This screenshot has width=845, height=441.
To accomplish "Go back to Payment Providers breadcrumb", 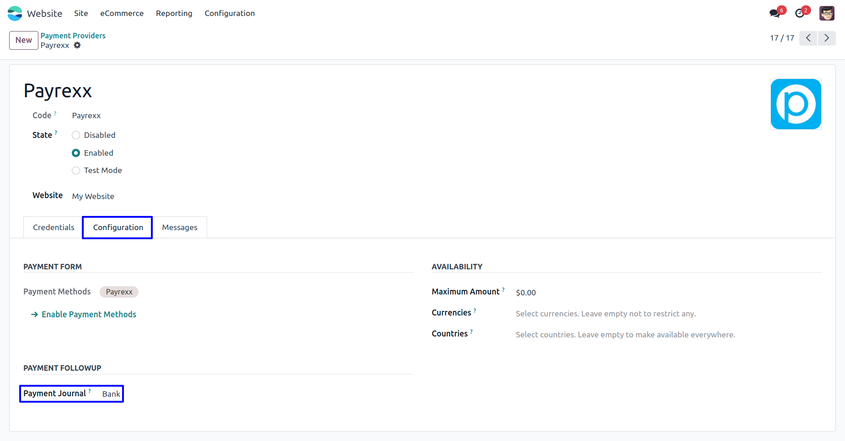I will pos(73,36).
